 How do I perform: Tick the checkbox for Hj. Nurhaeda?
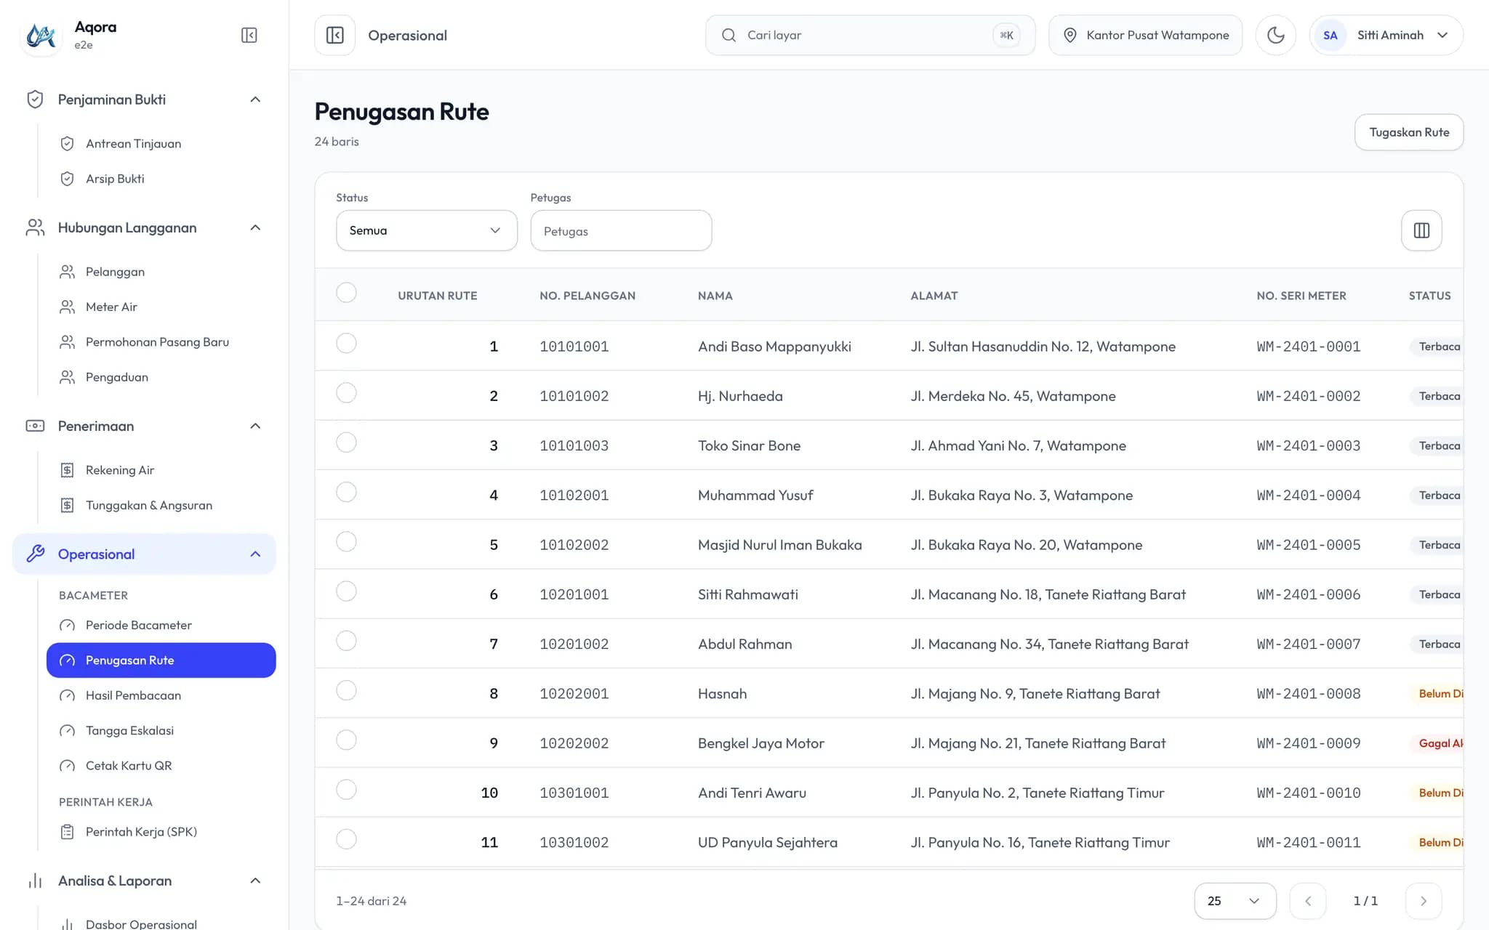click(347, 393)
